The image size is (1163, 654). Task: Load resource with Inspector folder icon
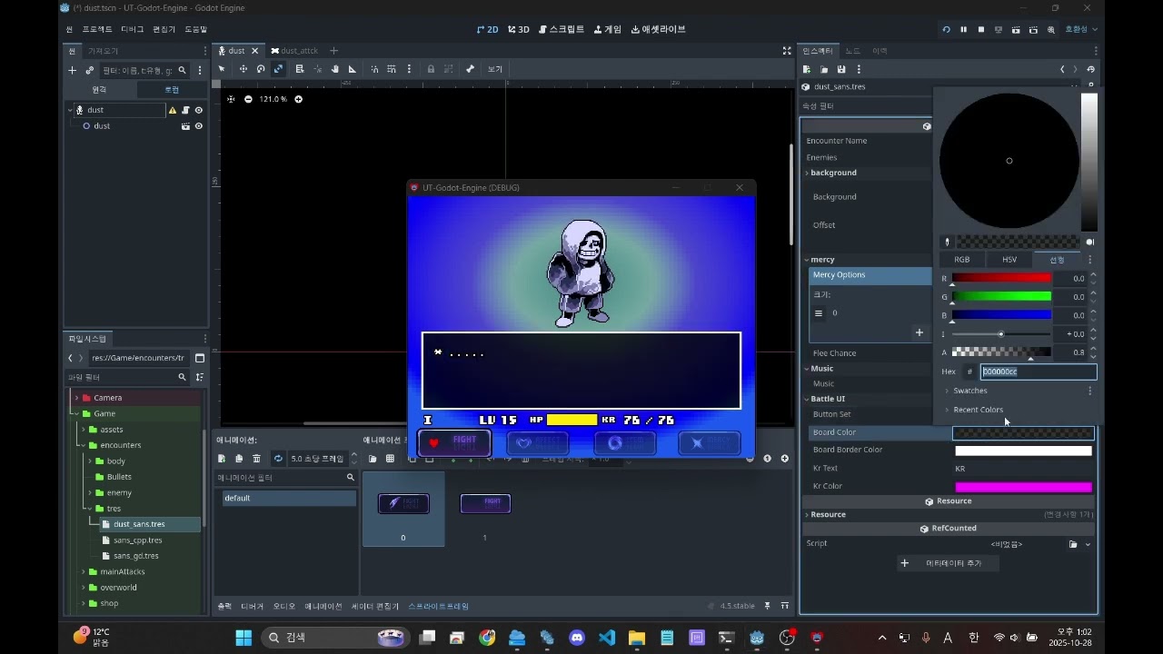click(x=824, y=69)
